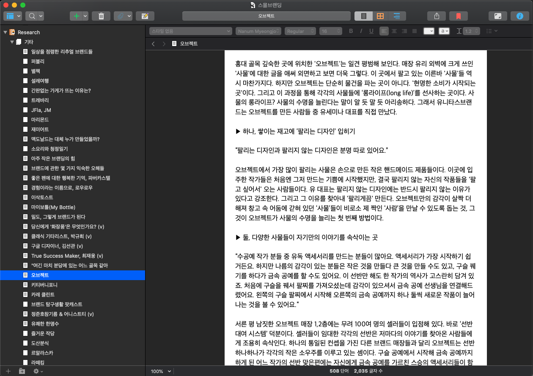Open the share/export icon in the toolbar

[x=436, y=16]
